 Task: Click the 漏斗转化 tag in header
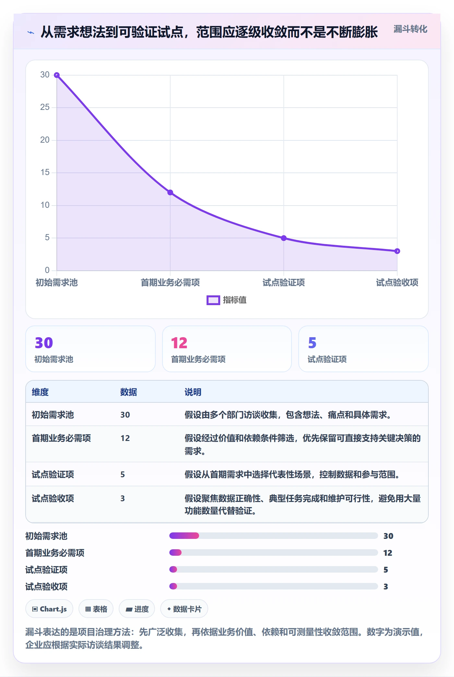(410, 29)
